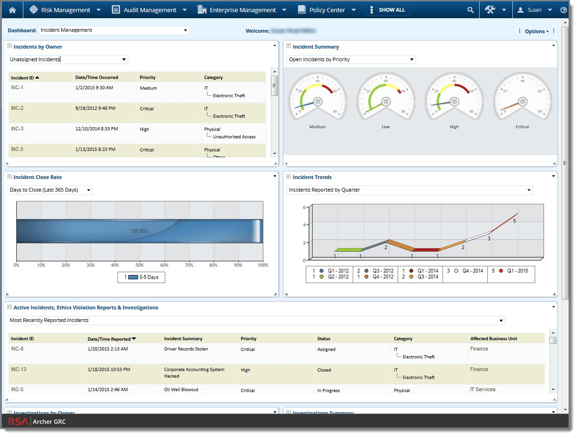Open the Open Incidents by Priority dropdown
Image resolution: width=577 pixels, height=436 pixels.
coord(411,59)
